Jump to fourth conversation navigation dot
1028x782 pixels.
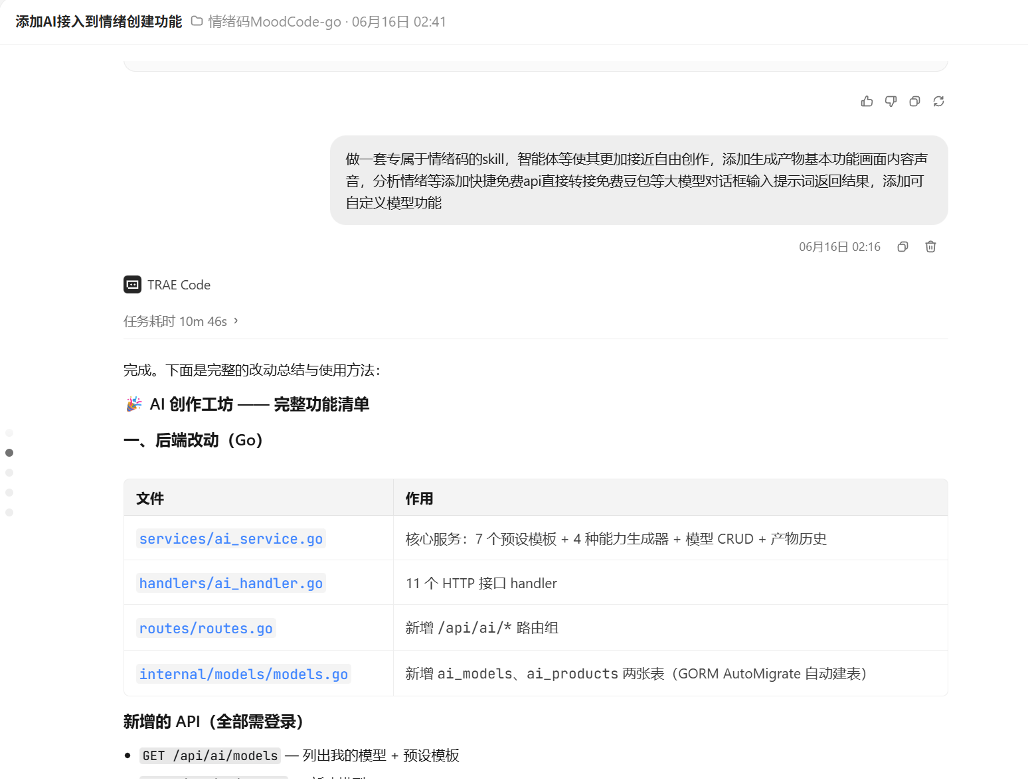9,493
